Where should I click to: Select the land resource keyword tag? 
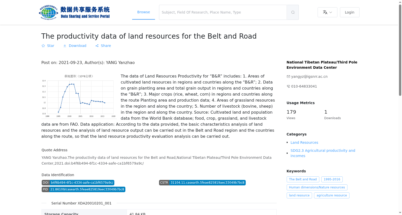[299, 195]
